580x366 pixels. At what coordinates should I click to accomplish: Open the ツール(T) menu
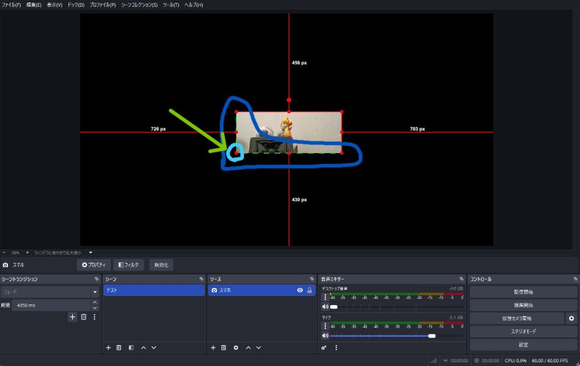click(171, 5)
